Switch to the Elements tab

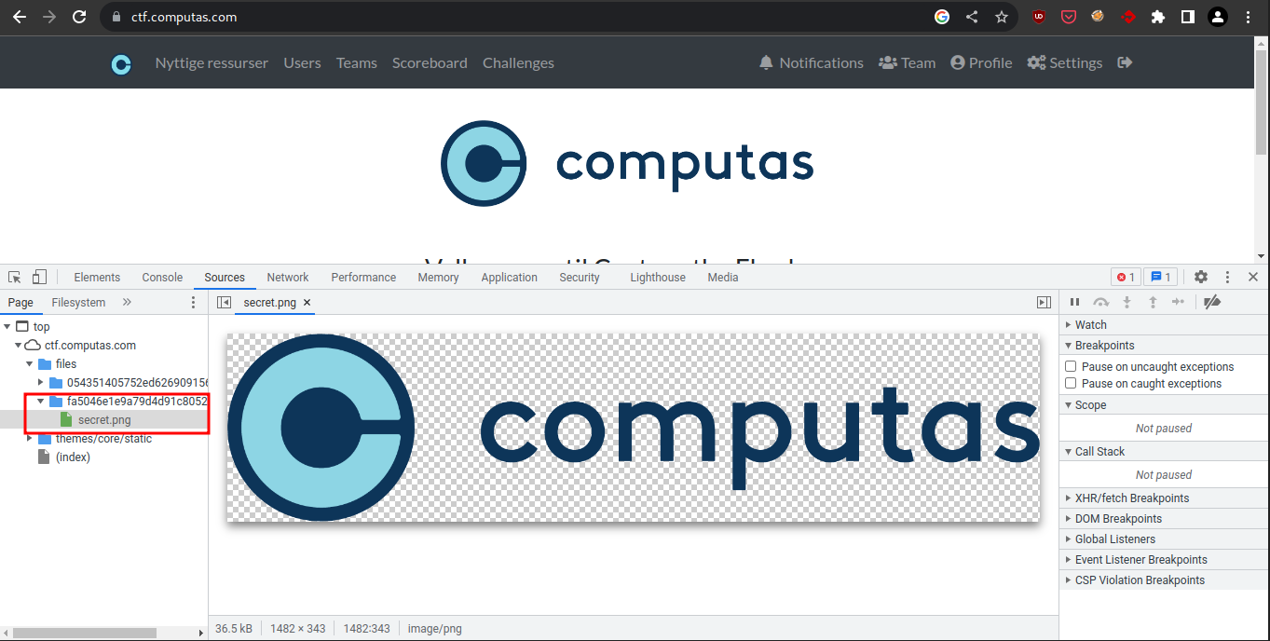click(97, 278)
